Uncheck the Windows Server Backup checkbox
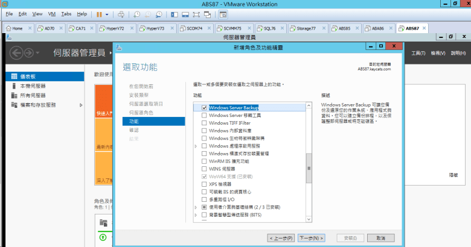This screenshot has height=247, width=471. tap(204, 107)
